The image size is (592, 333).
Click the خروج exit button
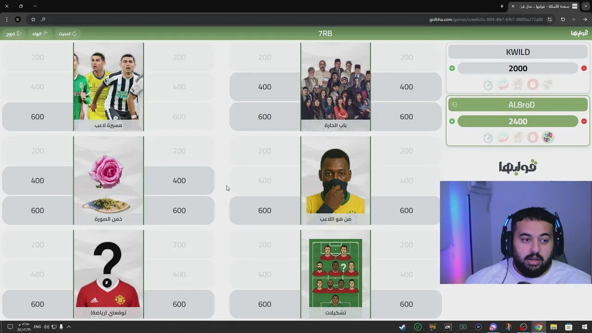[13, 33]
